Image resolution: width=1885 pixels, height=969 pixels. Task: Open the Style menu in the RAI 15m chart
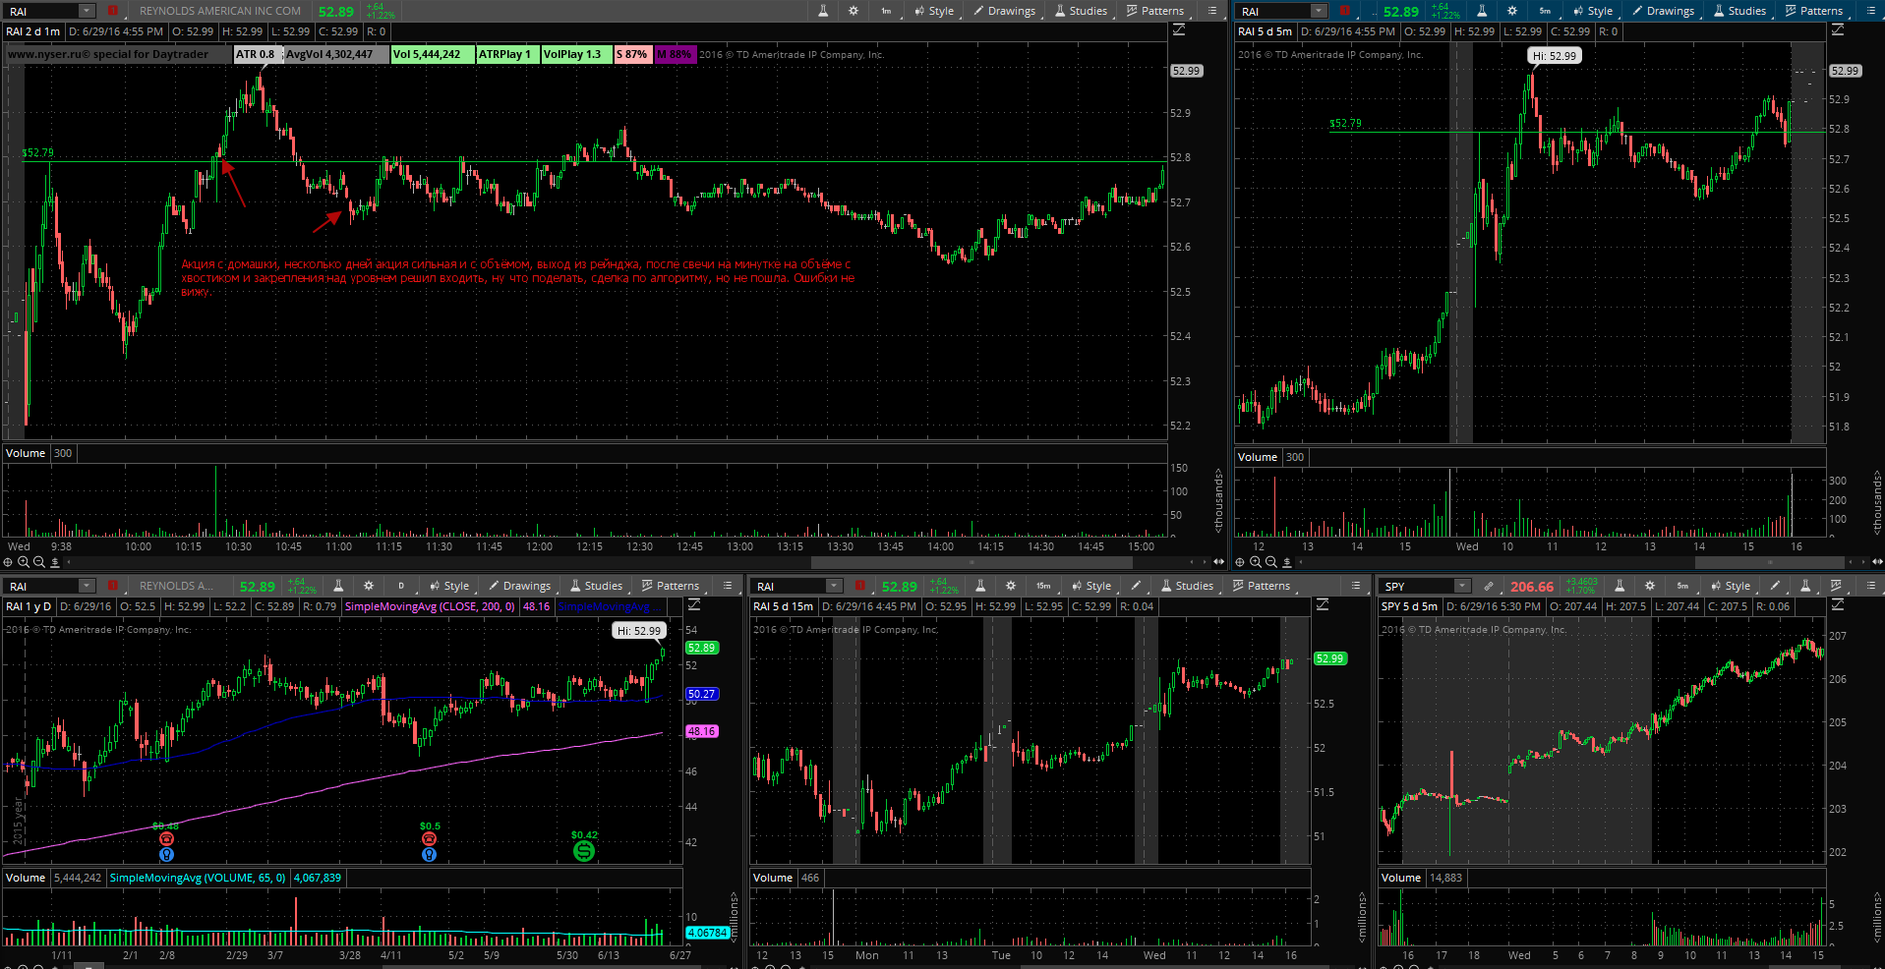(1090, 586)
